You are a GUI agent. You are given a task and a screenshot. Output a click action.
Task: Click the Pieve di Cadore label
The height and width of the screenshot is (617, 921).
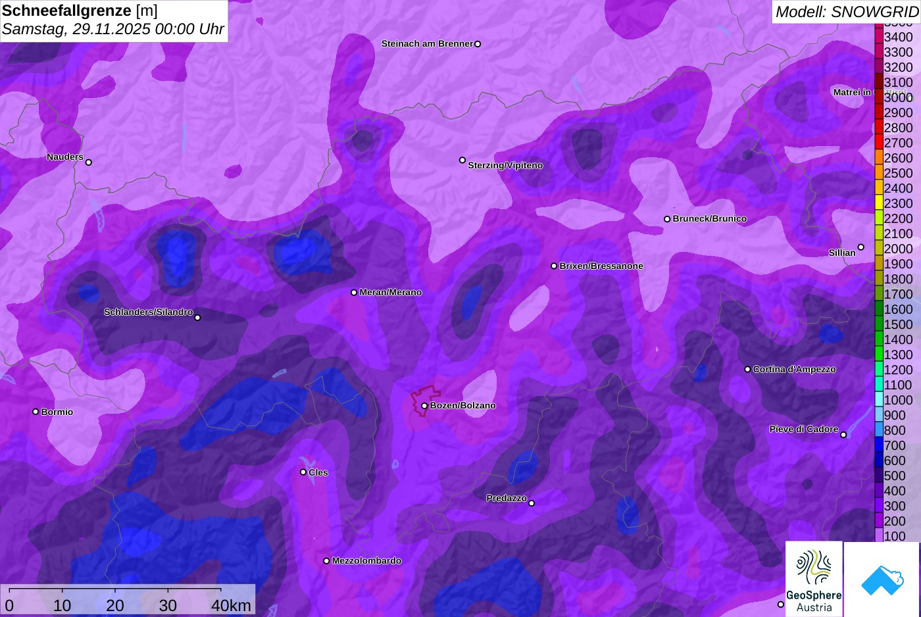804,429
